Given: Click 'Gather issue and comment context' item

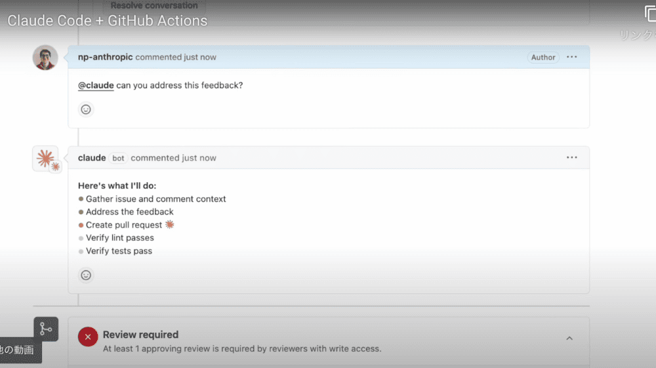Looking at the screenshot, I should tap(155, 199).
